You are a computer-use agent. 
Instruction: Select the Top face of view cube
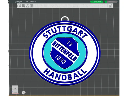click(15, 88)
